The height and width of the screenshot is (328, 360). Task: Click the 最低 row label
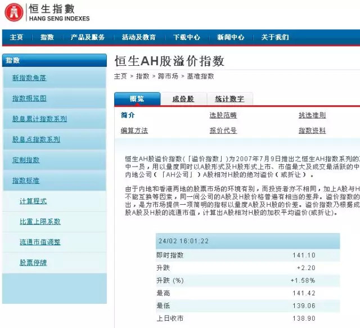point(163,305)
